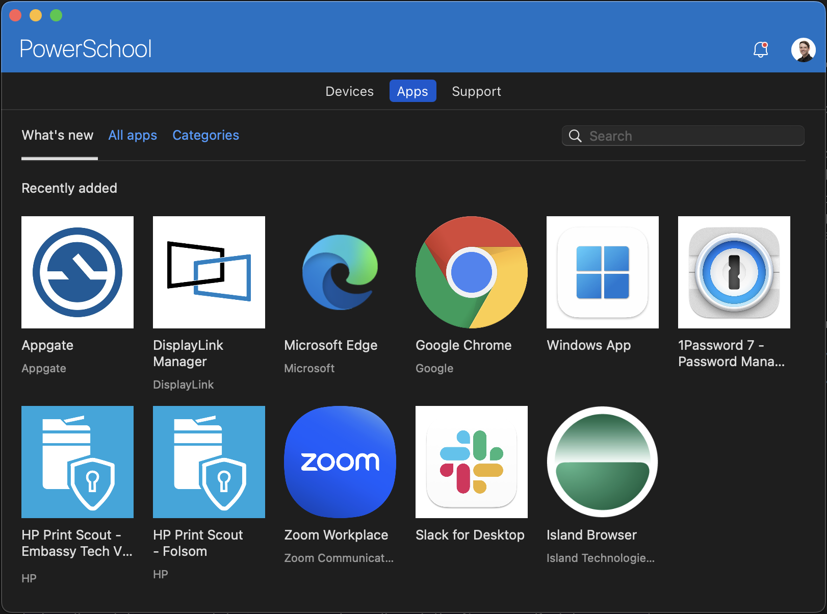Open the Island Browser icon

pos(603,462)
